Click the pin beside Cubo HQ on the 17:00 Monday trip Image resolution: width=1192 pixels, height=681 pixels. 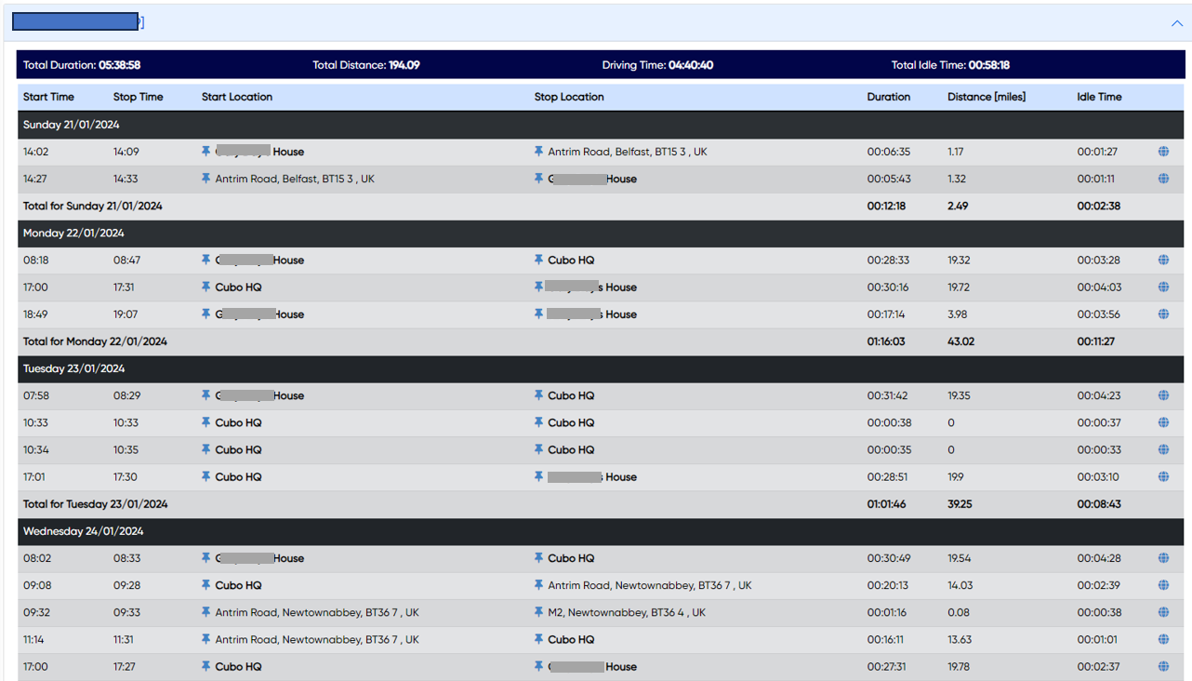(x=205, y=287)
